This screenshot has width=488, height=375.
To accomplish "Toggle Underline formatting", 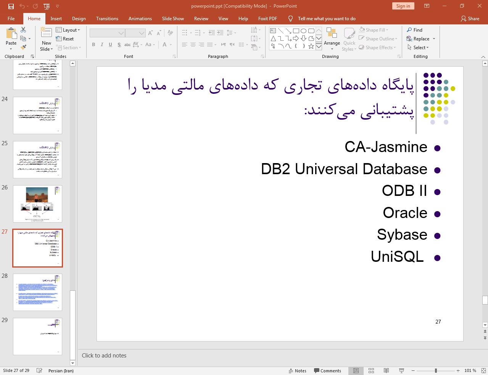I will [x=110, y=45].
